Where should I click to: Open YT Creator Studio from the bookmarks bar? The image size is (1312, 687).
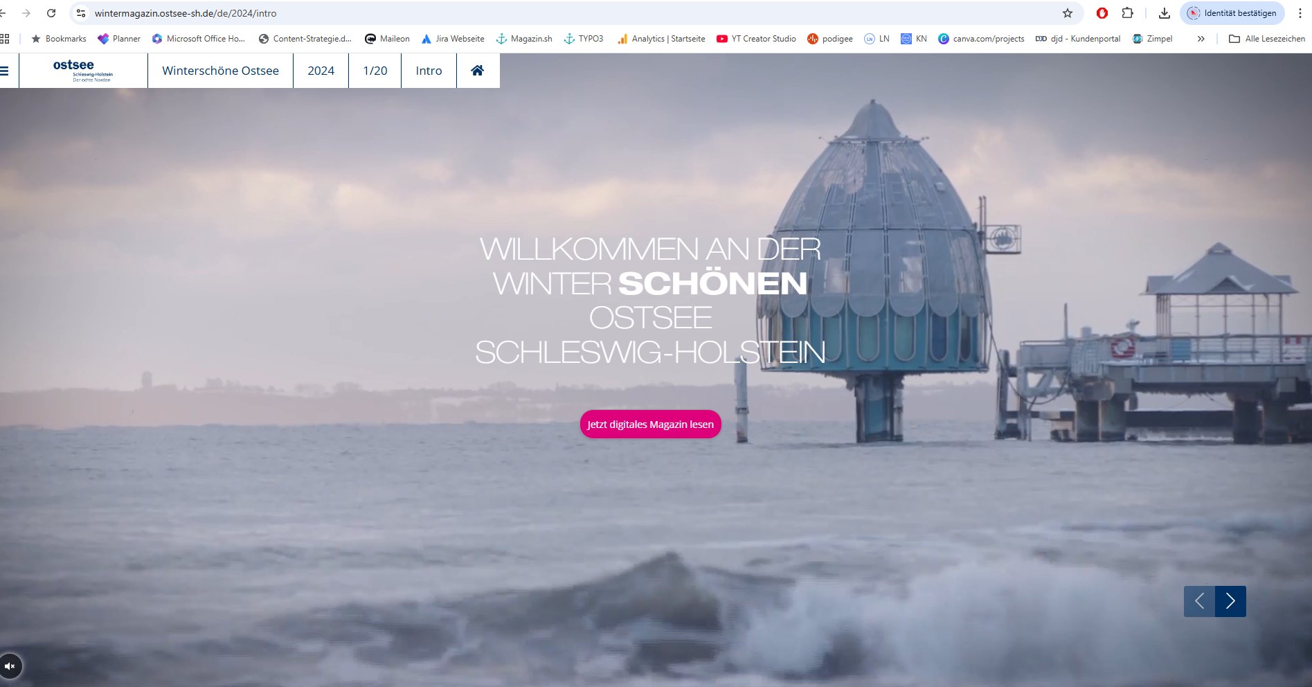(x=756, y=39)
